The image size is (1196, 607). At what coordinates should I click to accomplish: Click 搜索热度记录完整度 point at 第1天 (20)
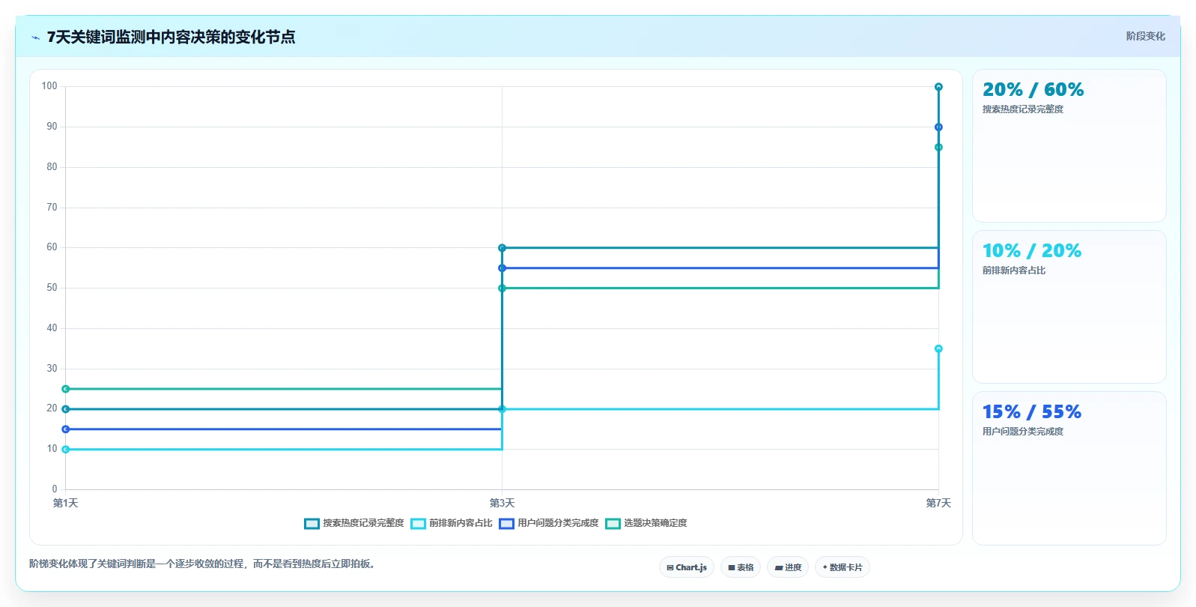(x=65, y=409)
